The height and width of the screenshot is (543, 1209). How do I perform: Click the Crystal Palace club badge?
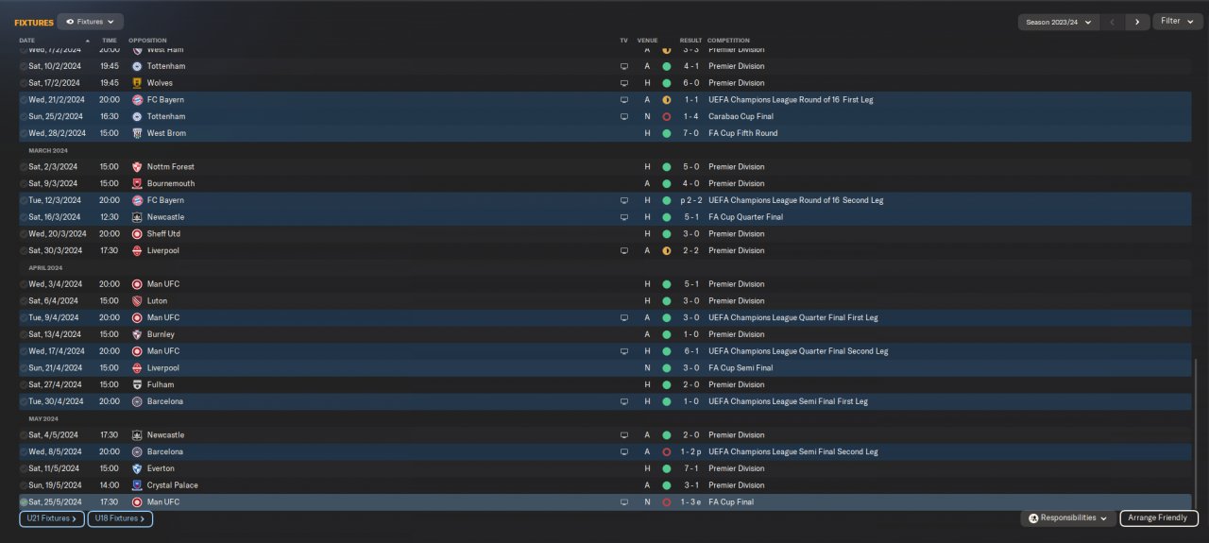(x=137, y=485)
